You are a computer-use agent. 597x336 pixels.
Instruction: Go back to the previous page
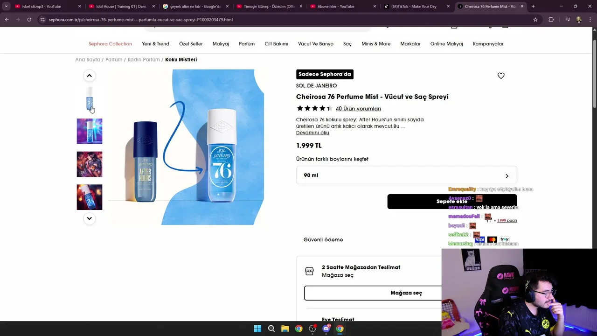click(x=7, y=20)
